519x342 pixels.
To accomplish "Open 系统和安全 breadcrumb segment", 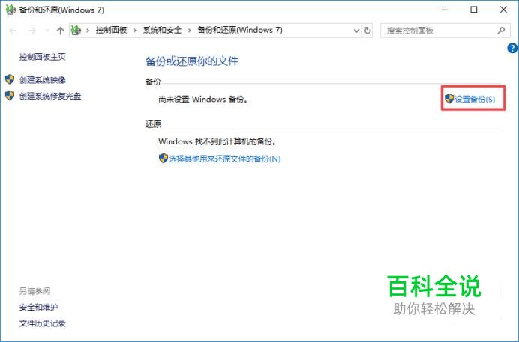I will 162,31.
